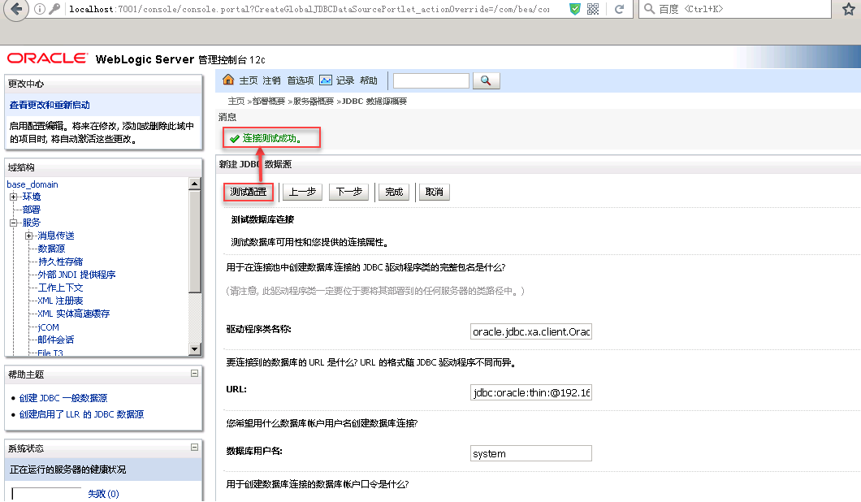Screen dimensions: 861x502
Task: Reload the page with the refresh icon
Action: (x=620, y=9)
